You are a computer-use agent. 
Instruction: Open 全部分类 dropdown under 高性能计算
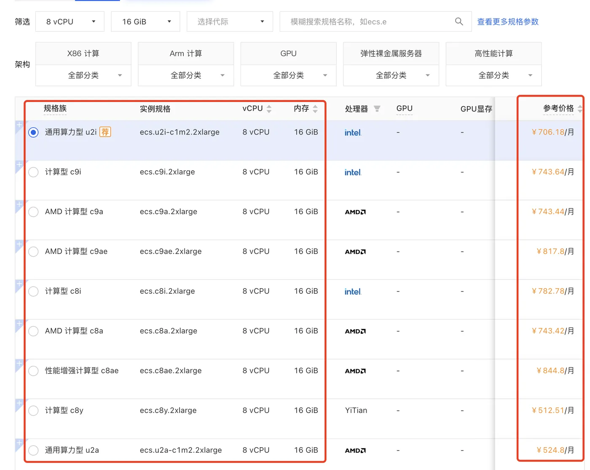(494, 75)
